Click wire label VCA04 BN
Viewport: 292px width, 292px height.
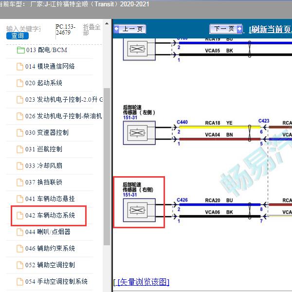tap(219, 135)
